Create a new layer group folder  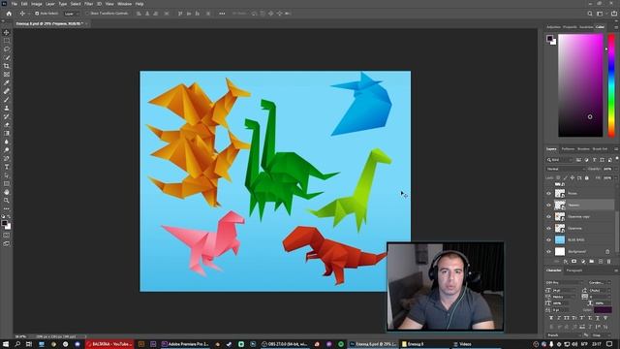[592, 262]
